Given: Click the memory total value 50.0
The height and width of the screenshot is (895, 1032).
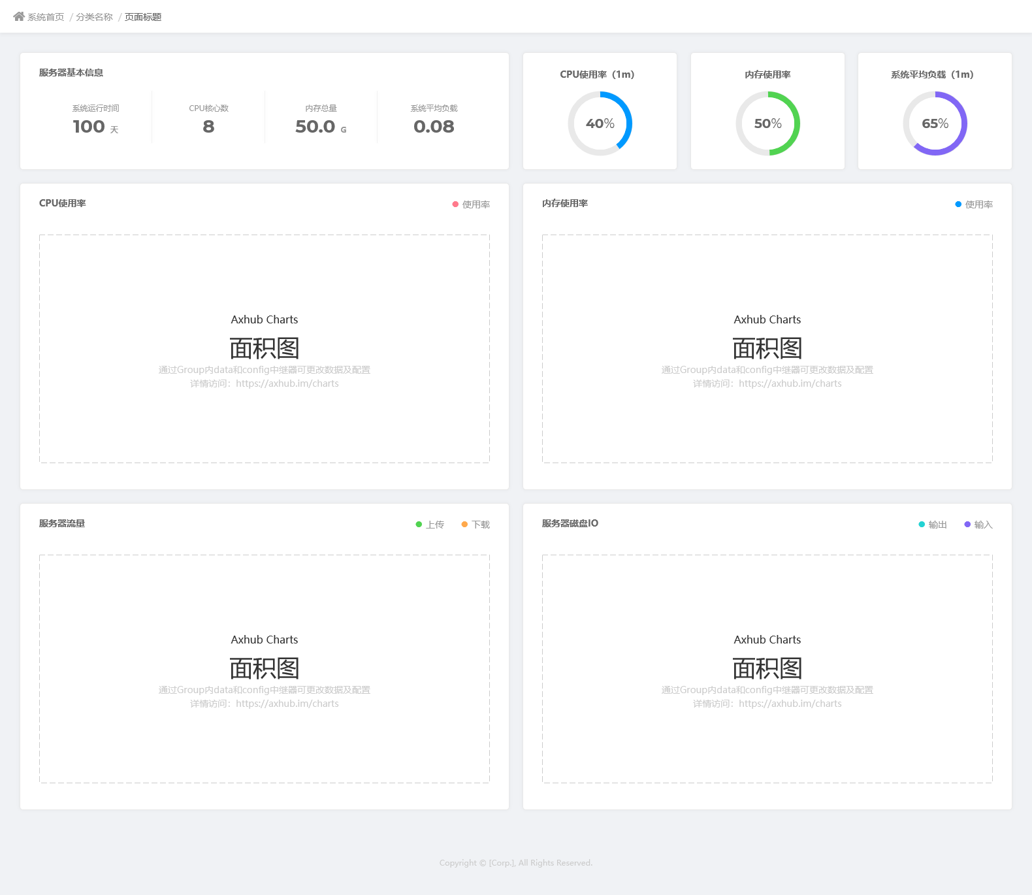Looking at the screenshot, I should 315,126.
